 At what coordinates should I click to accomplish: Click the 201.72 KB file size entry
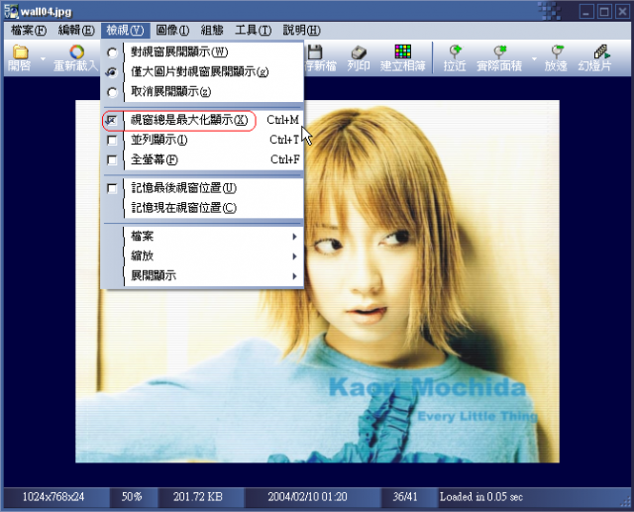tap(198, 496)
